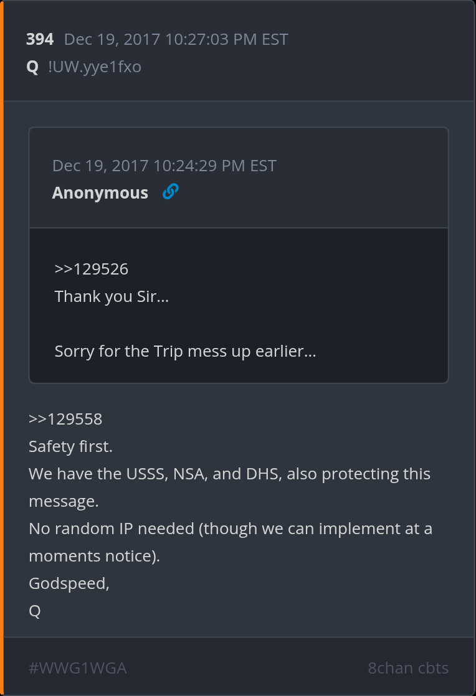476x696 pixels.
Task: Select the bold Q author name in header
Action: (x=32, y=67)
